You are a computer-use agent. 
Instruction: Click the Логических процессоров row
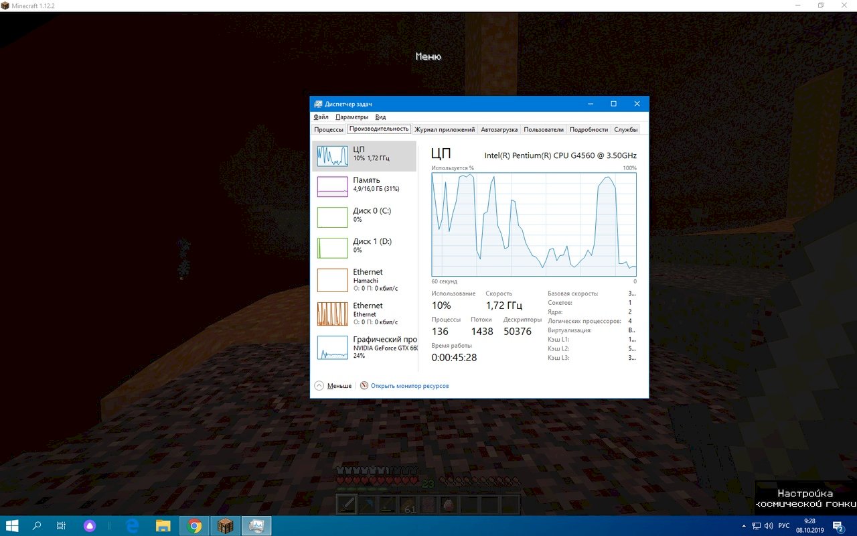592,321
